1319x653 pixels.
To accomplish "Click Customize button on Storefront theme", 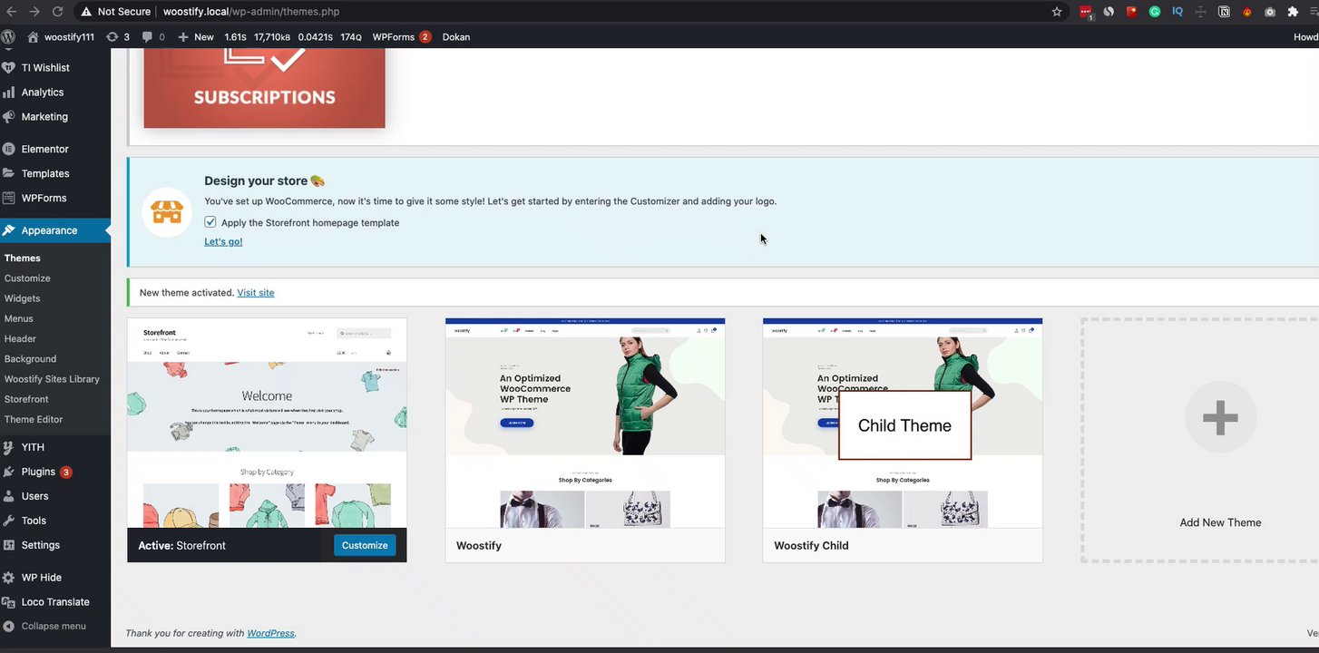I will click(x=365, y=545).
